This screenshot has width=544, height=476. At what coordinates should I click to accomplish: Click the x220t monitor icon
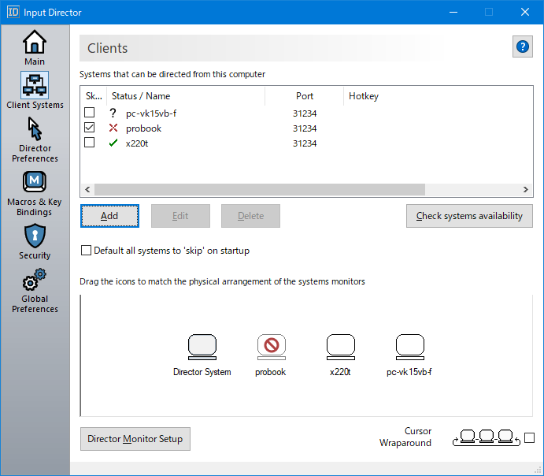pos(340,346)
